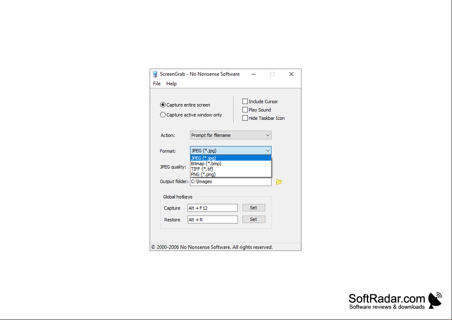Image resolution: width=452 pixels, height=320 pixels.
Task: Click the ScreenGrab app icon in title bar
Action: (x=155, y=74)
